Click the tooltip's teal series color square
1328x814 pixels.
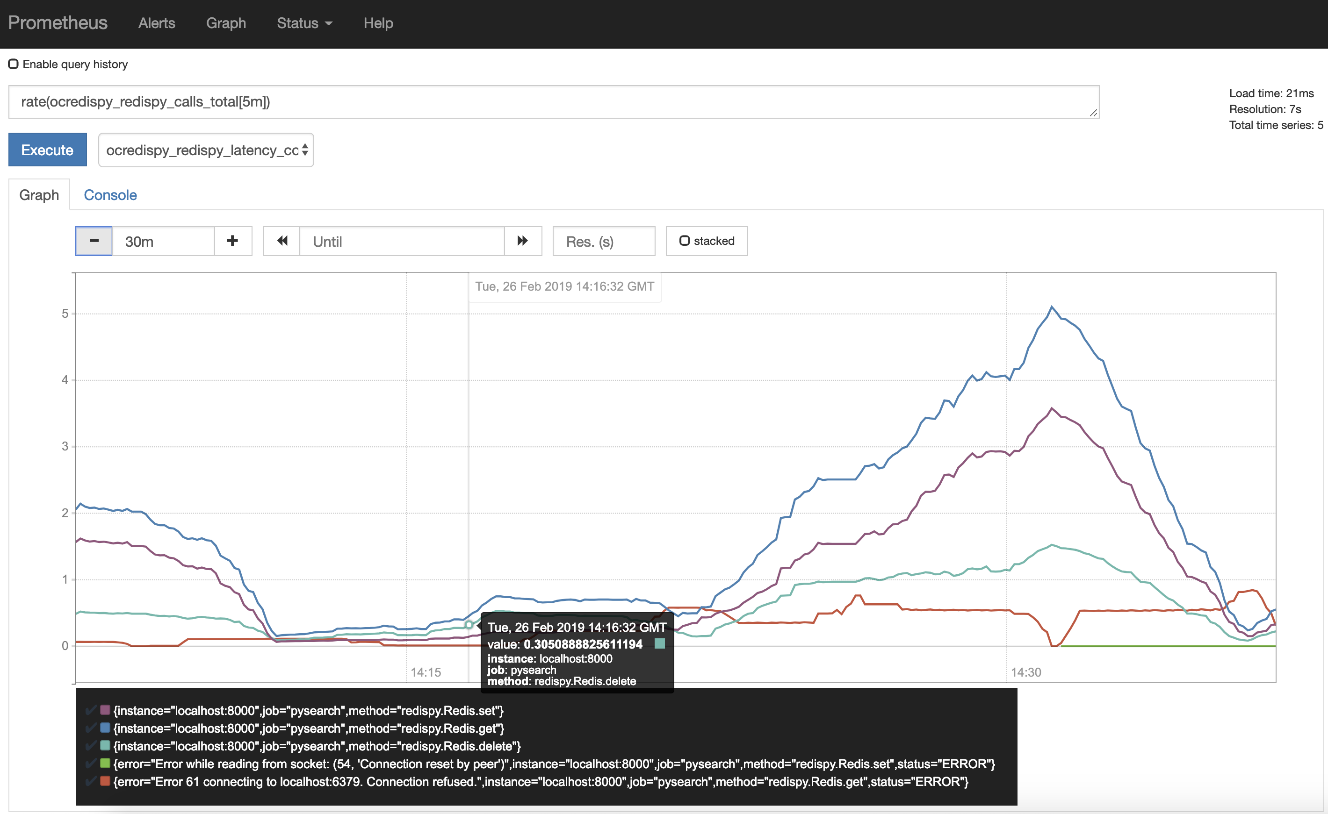click(660, 644)
